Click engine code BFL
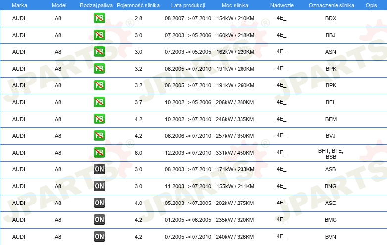The height and width of the screenshot is (245, 387). click(x=331, y=102)
